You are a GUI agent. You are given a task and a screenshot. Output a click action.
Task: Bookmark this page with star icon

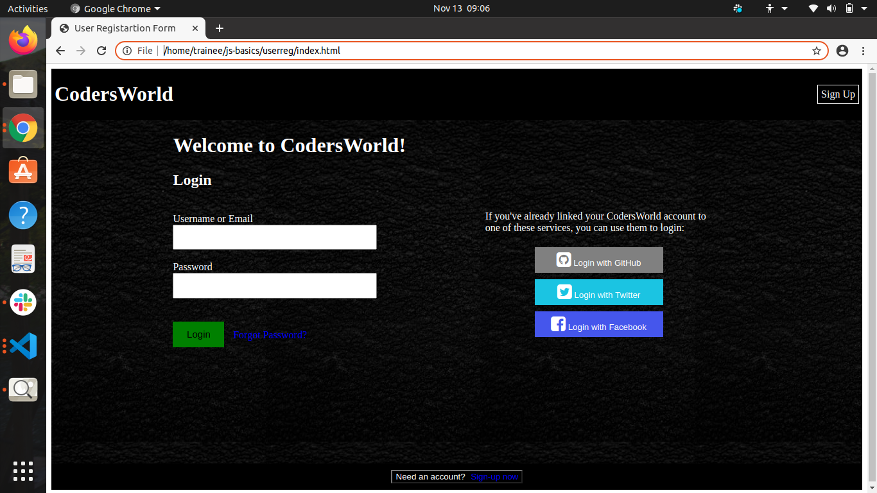tap(817, 51)
